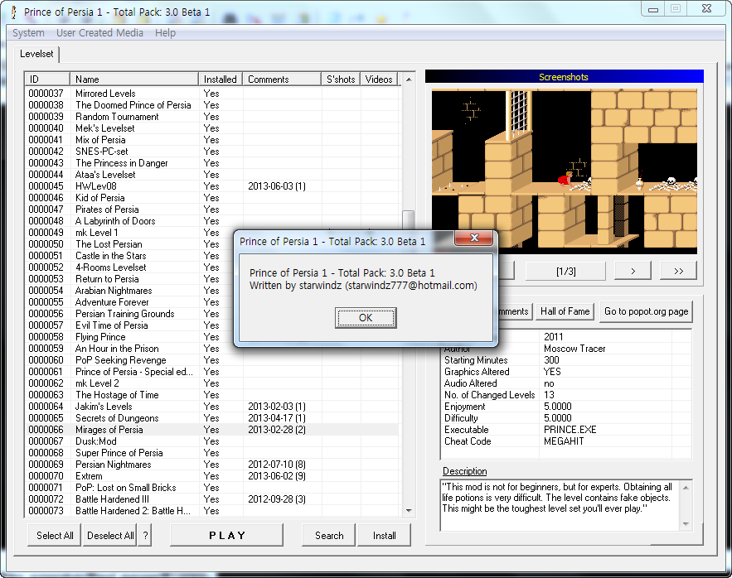Select Mek's Levelset row
The height and width of the screenshot is (578, 732).
click(212, 128)
